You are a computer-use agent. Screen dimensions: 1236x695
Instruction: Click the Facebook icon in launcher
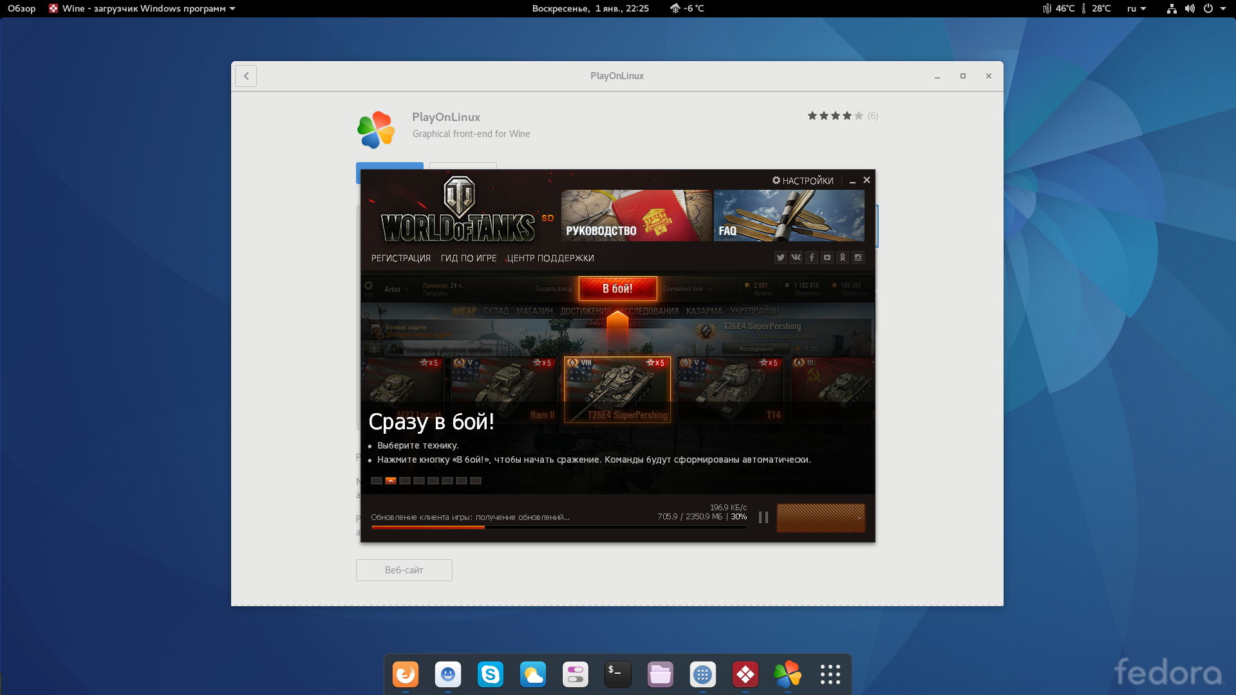click(812, 257)
